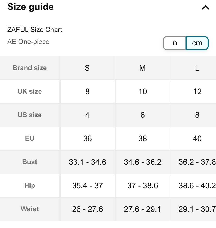Select the 33.1 - 34.6 bust value
216x228 pixels.
87,162
